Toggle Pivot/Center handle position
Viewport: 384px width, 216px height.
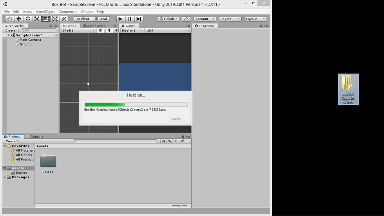(x=83, y=19)
